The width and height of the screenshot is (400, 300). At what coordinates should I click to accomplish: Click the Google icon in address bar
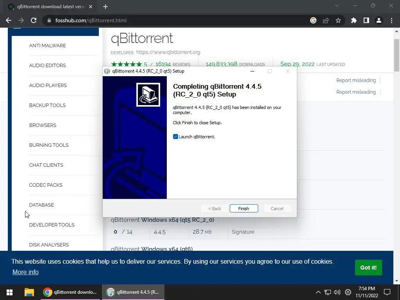tap(313, 20)
